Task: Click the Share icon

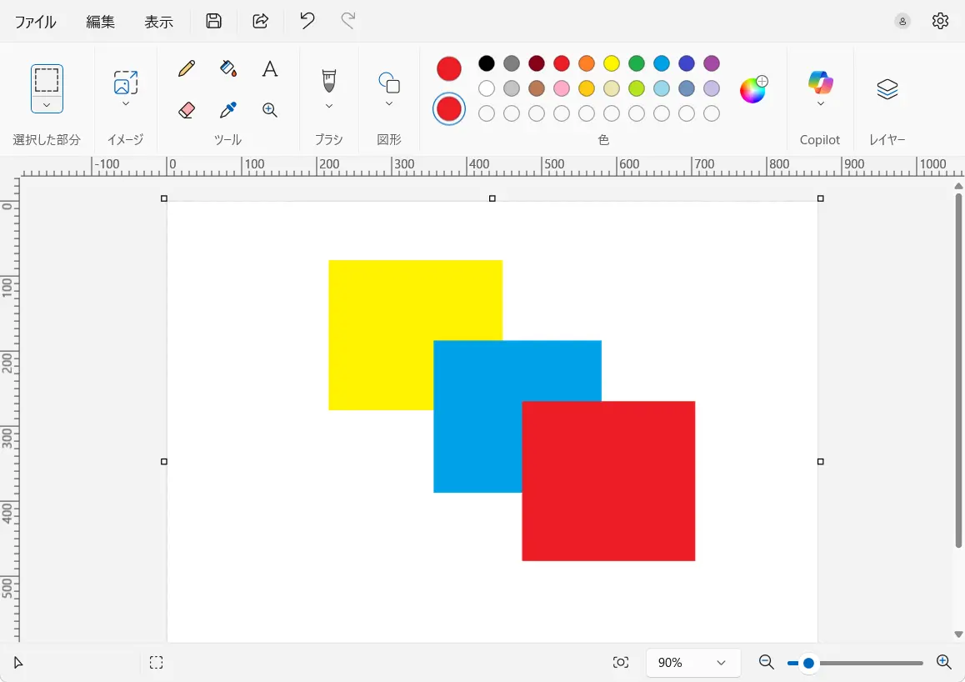Action: click(260, 21)
